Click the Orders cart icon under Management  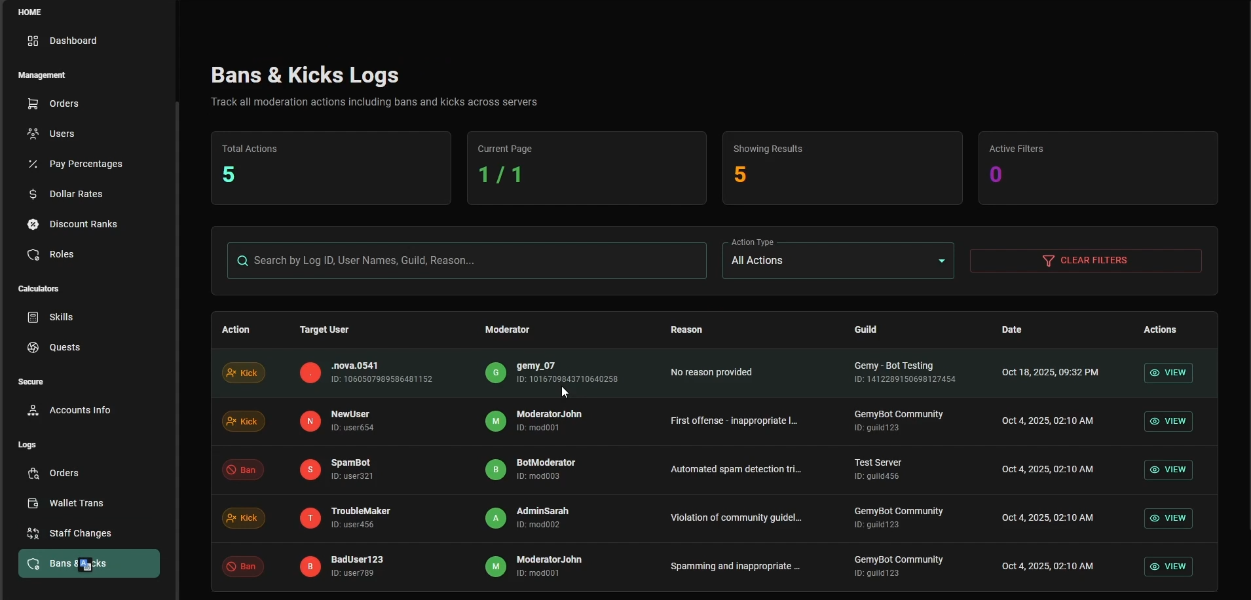[x=33, y=103]
